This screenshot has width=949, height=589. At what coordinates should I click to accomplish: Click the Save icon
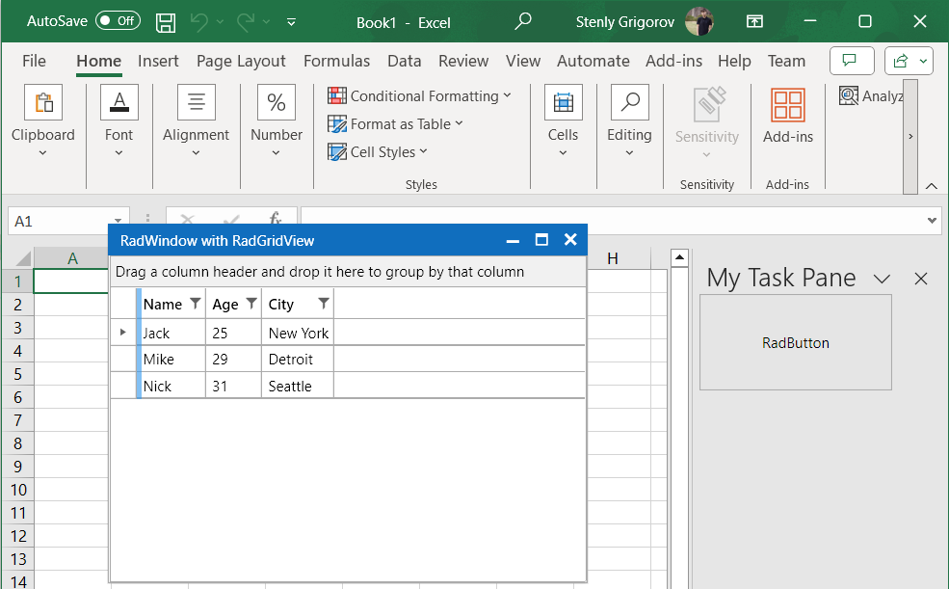tap(165, 21)
